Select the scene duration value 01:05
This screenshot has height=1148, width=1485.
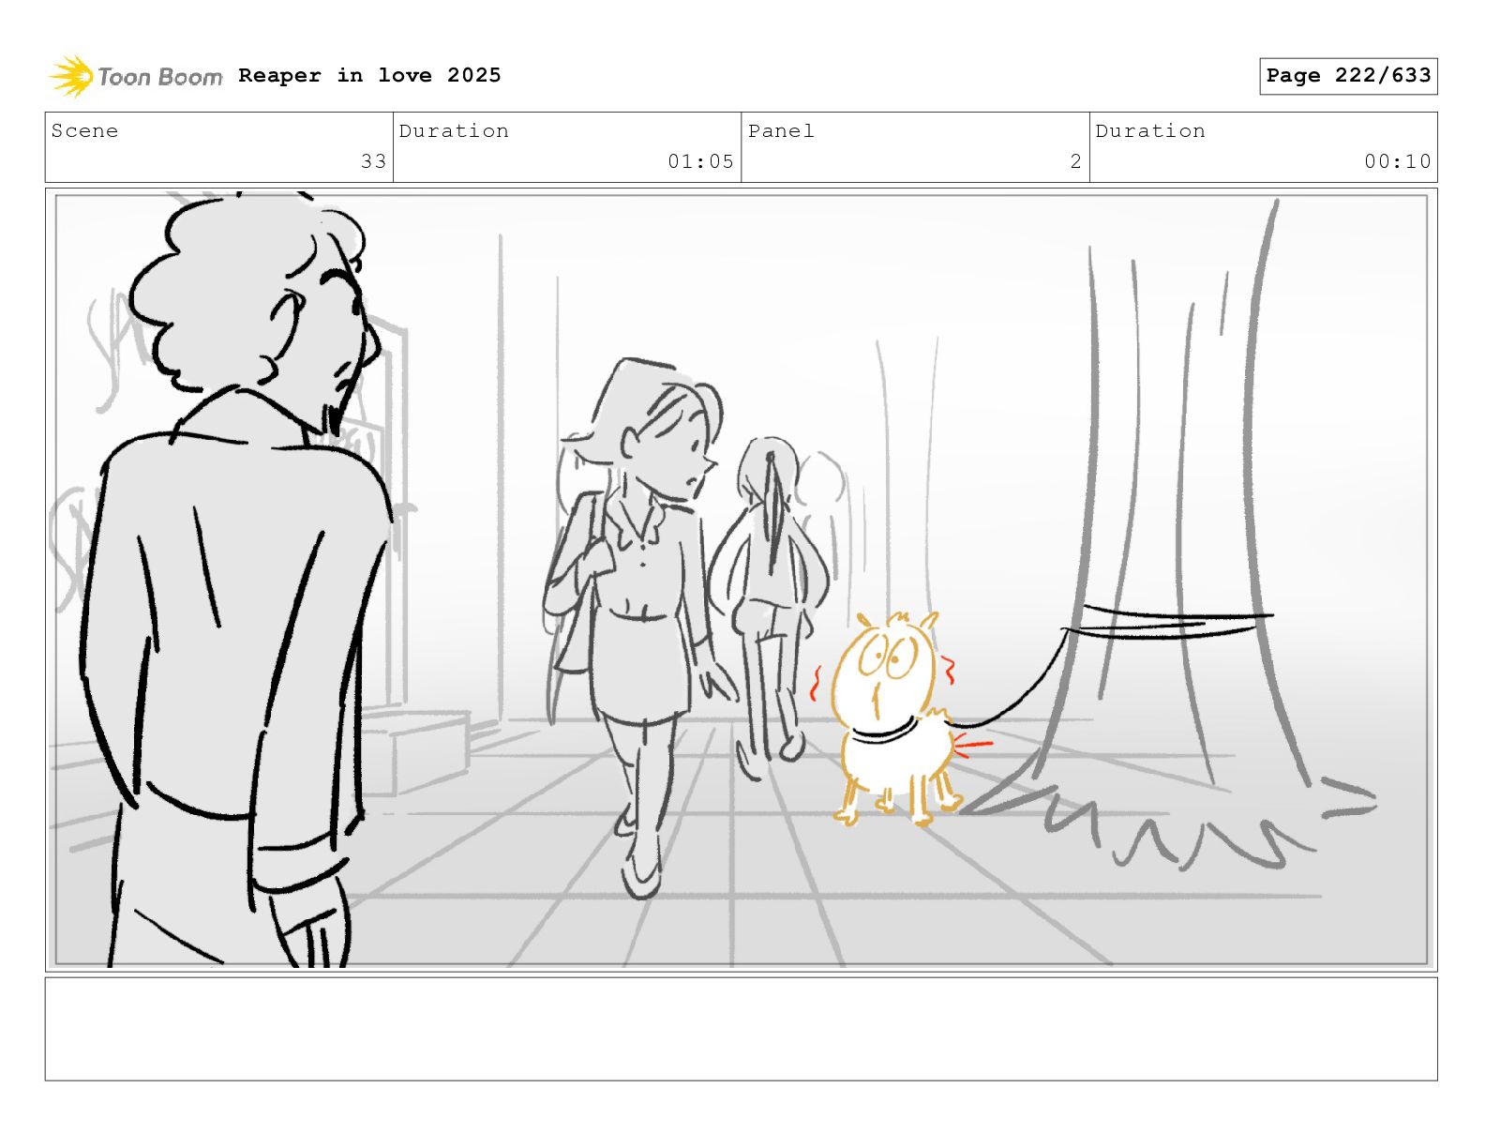pyautogui.click(x=700, y=161)
